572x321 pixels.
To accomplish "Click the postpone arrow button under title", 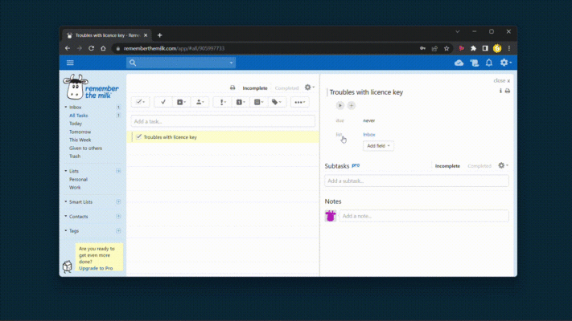I will [340, 106].
